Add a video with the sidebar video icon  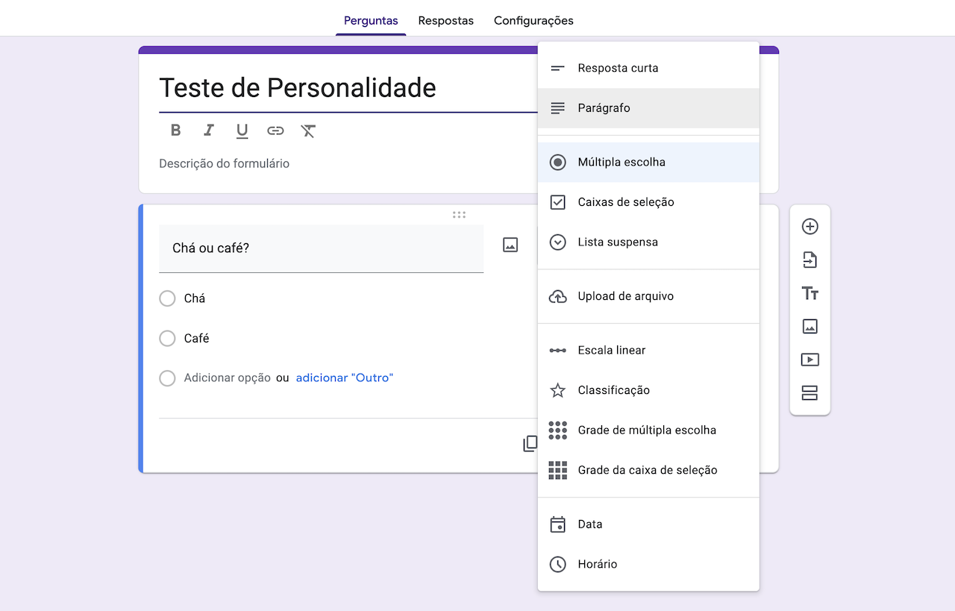810,359
